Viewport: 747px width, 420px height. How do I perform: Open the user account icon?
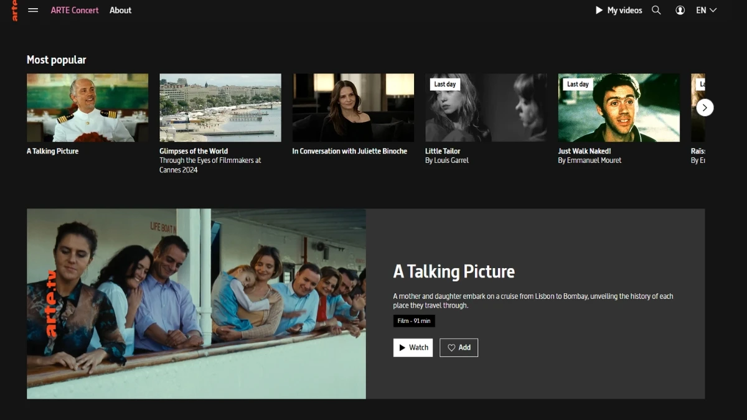point(680,10)
